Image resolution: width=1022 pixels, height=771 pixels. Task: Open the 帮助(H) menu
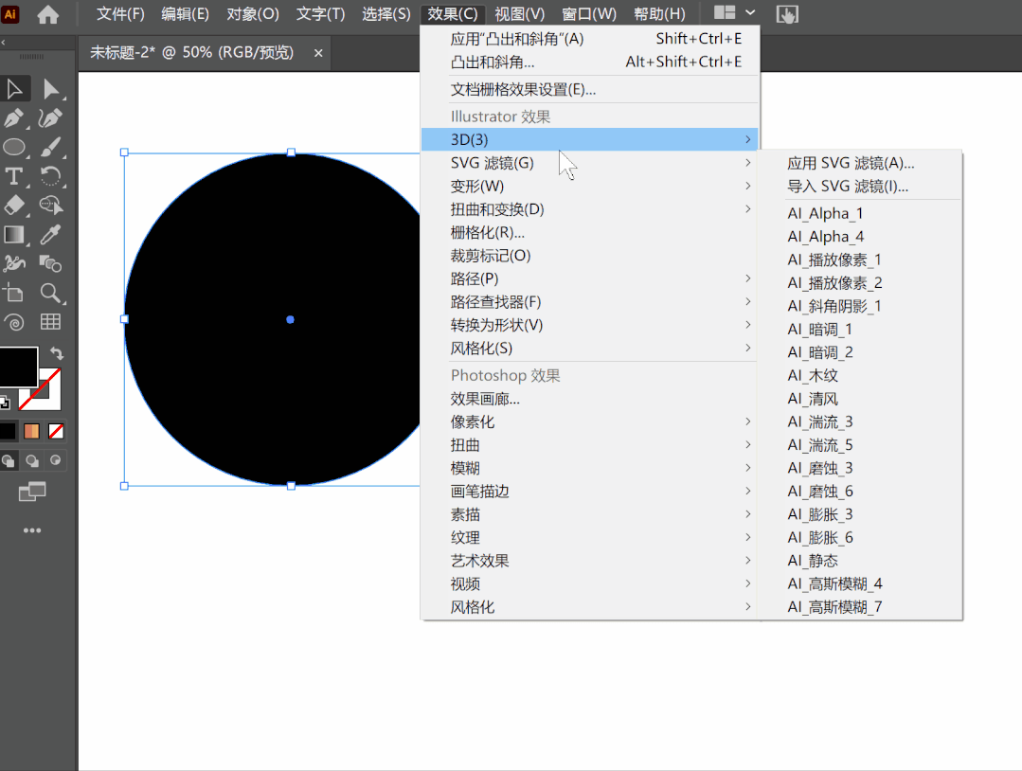click(x=659, y=13)
